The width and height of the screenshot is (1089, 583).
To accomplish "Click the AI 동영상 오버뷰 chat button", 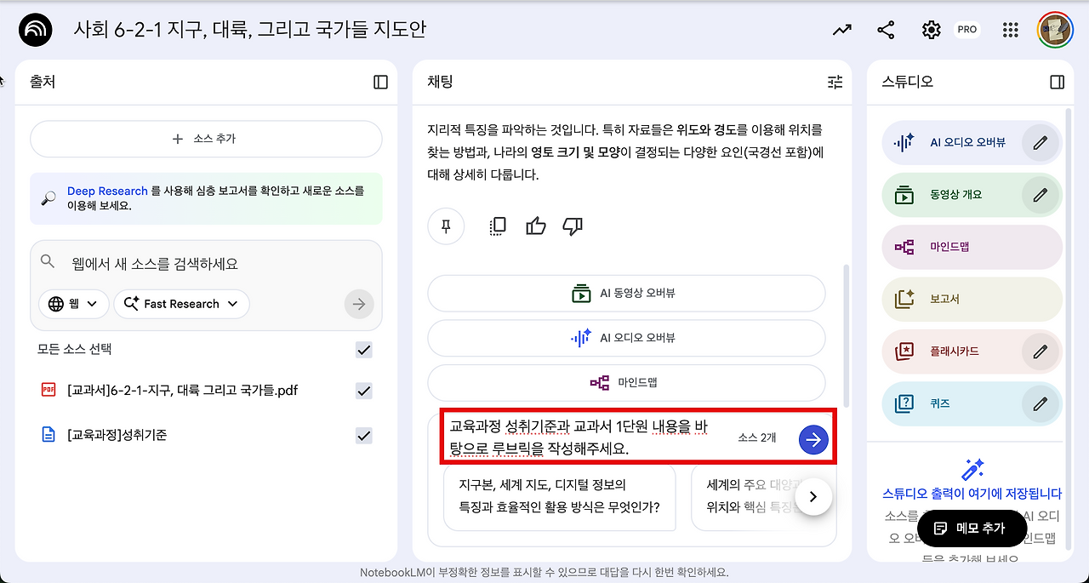I will 626,294.
